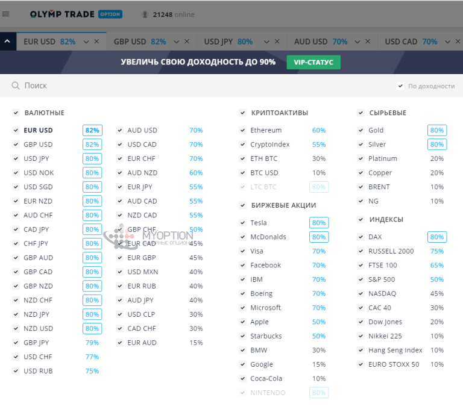Close the EUR USD tab
This screenshot has width=463, height=412.
coord(96,42)
